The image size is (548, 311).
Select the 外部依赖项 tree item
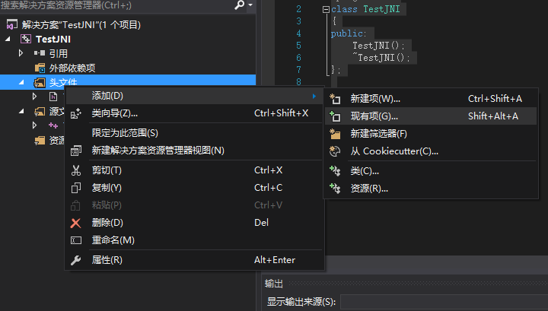[x=72, y=68]
